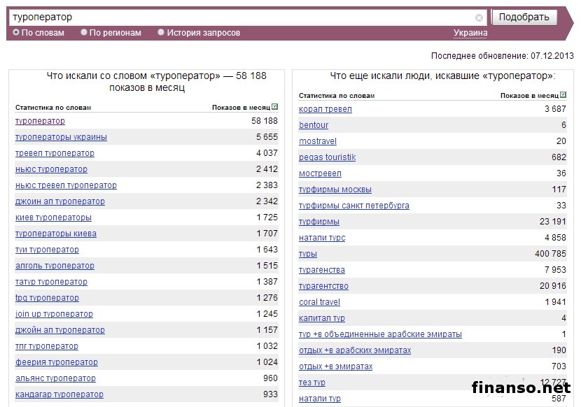Open the тревел туроператор keyword link

point(55,153)
